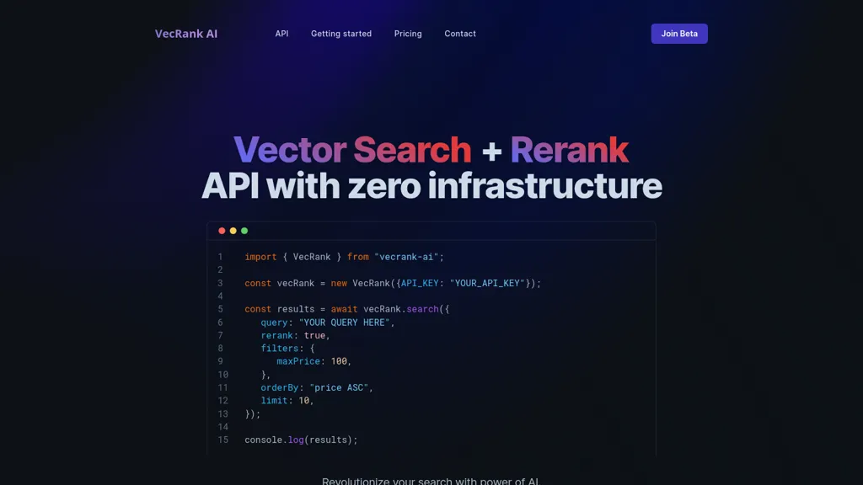
Task: Click the Join Beta button
Action: [x=679, y=34]
